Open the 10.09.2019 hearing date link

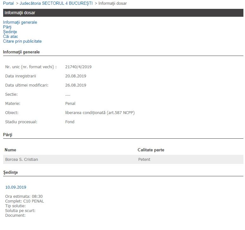15,187
